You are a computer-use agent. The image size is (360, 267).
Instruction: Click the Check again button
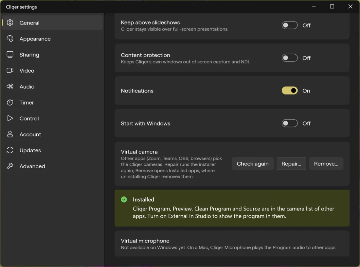click(253, 164)
